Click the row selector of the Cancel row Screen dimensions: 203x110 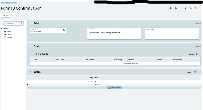(33, 84)
